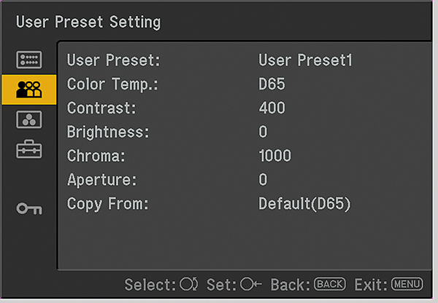Viewport: 438px width, 303px height.
Task: Select the Copy From label
Action: pos(107,204)
